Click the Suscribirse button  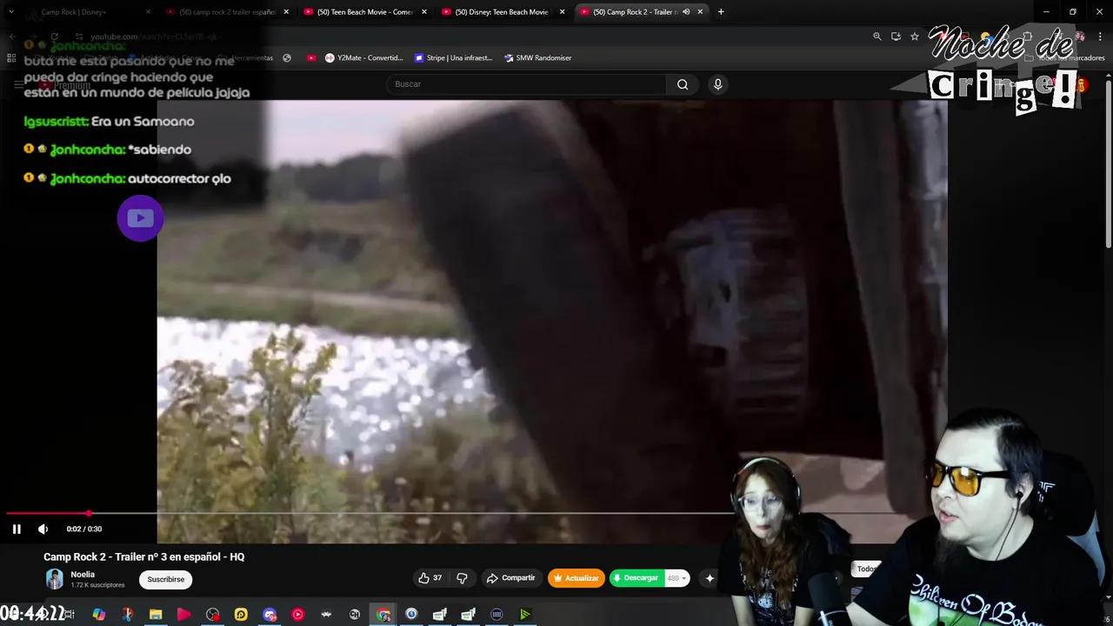click(165, 579)
